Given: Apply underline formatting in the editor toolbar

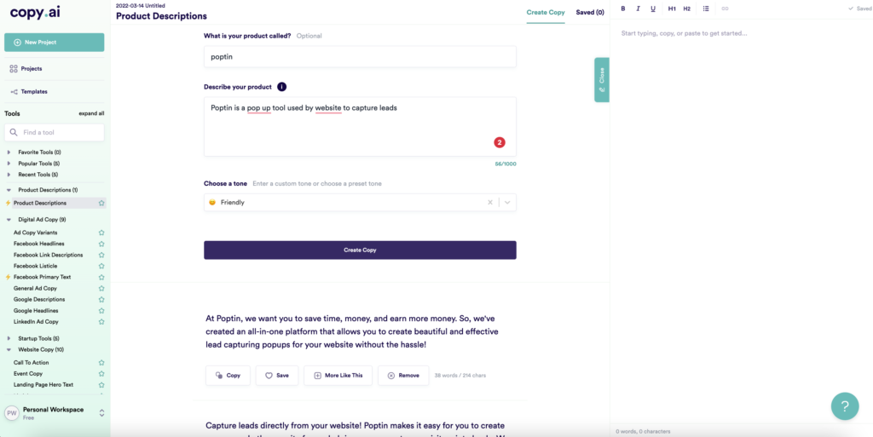Looking at the screenshot, I should [653, 9].
